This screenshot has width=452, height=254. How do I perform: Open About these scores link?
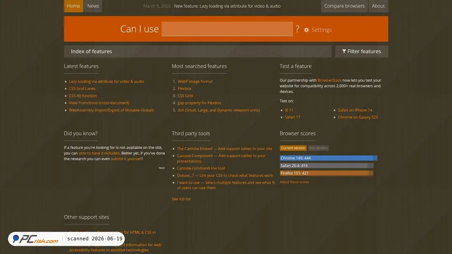click(294, 182)
